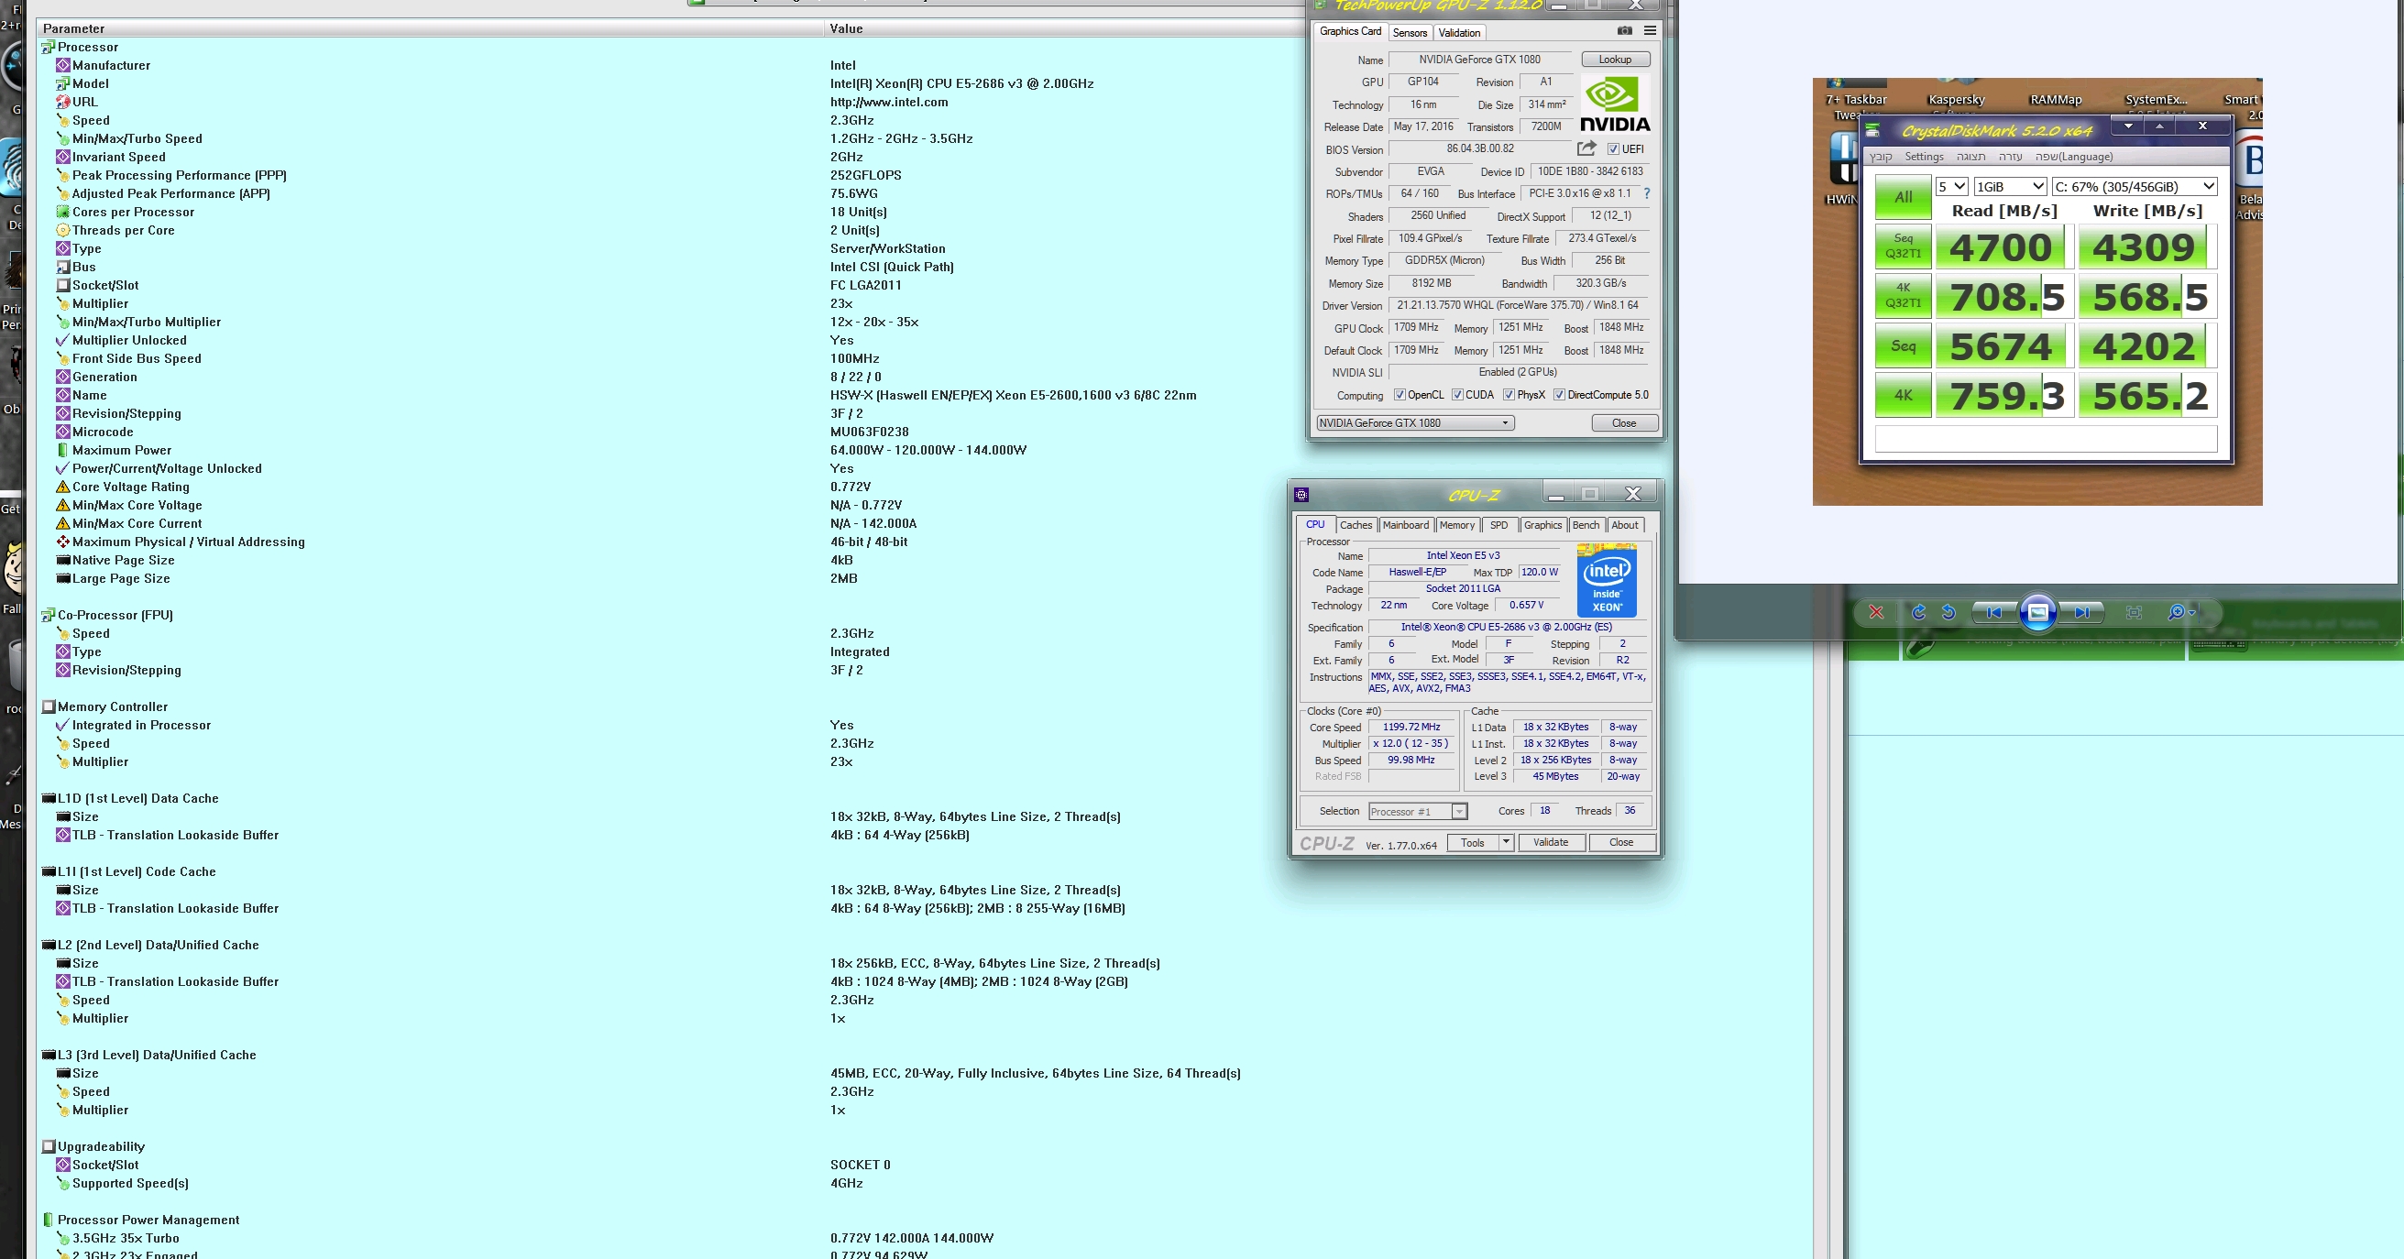Open the Settings menu in CrystalDiskMark
The height and width of the screenshot is (1259, 2404).
[x=1924, y=157]
